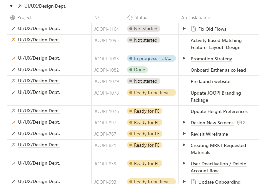Change Not started status of JOOPI-1079
Image resolution: width=259 pixels, height=184 pixels.
coord(144,81)
